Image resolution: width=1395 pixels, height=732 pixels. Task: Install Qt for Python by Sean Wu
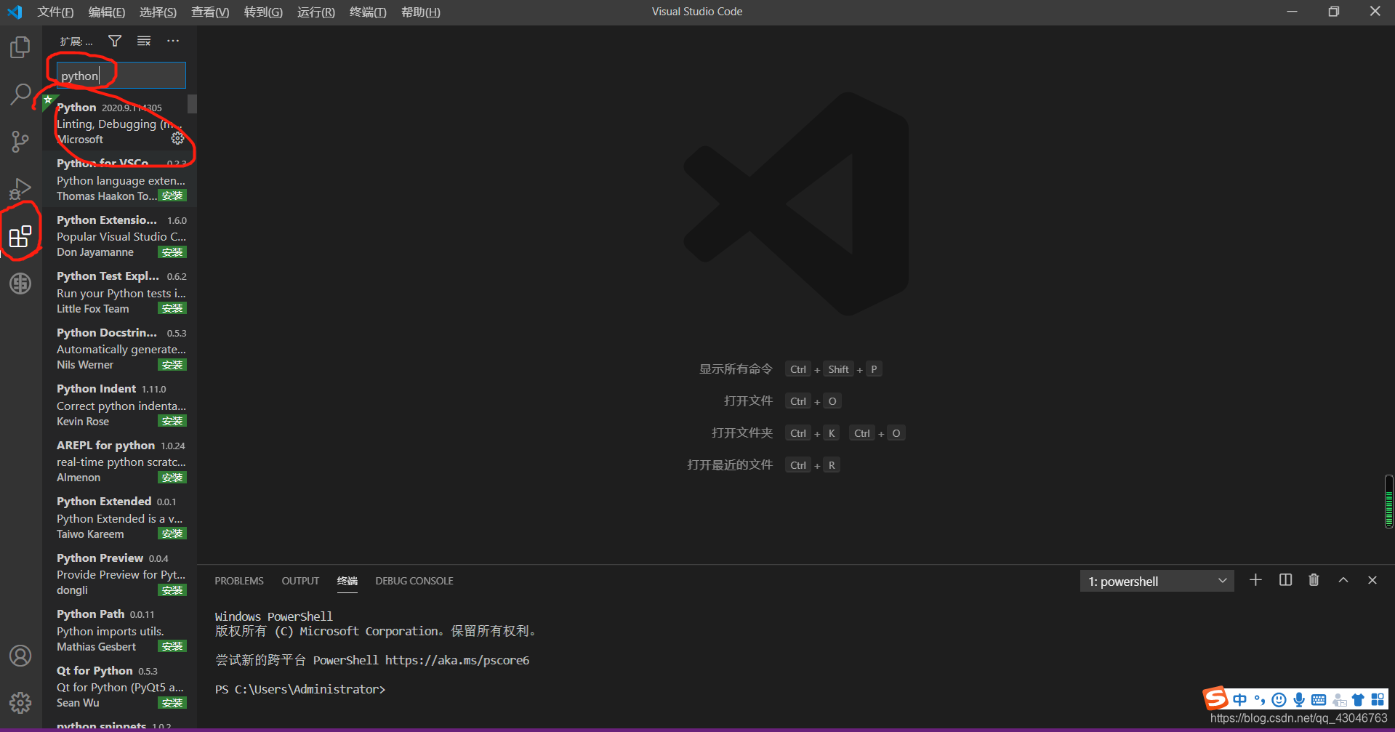173,703
